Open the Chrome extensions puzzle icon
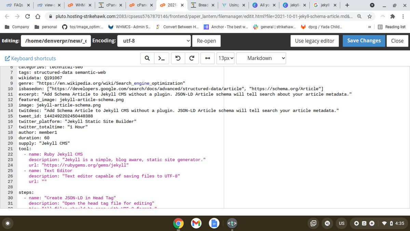This screenshot has width=410, height=231. 393,16
